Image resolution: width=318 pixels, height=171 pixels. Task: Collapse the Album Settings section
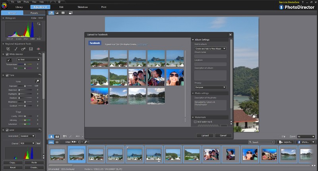(x=193, y=40)
